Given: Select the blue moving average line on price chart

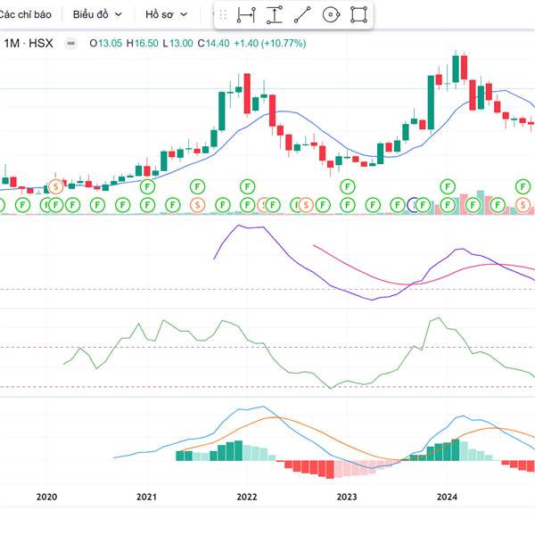Looking at the screenshot, I should tap(325, 130).
